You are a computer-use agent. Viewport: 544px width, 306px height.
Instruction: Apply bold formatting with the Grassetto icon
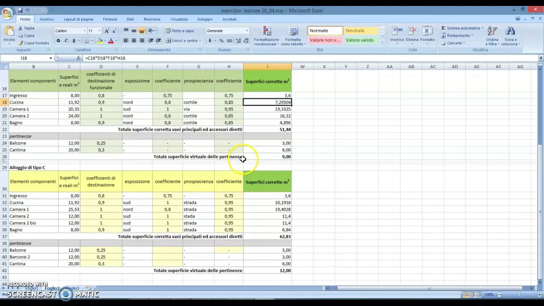(x=58, y=40)
